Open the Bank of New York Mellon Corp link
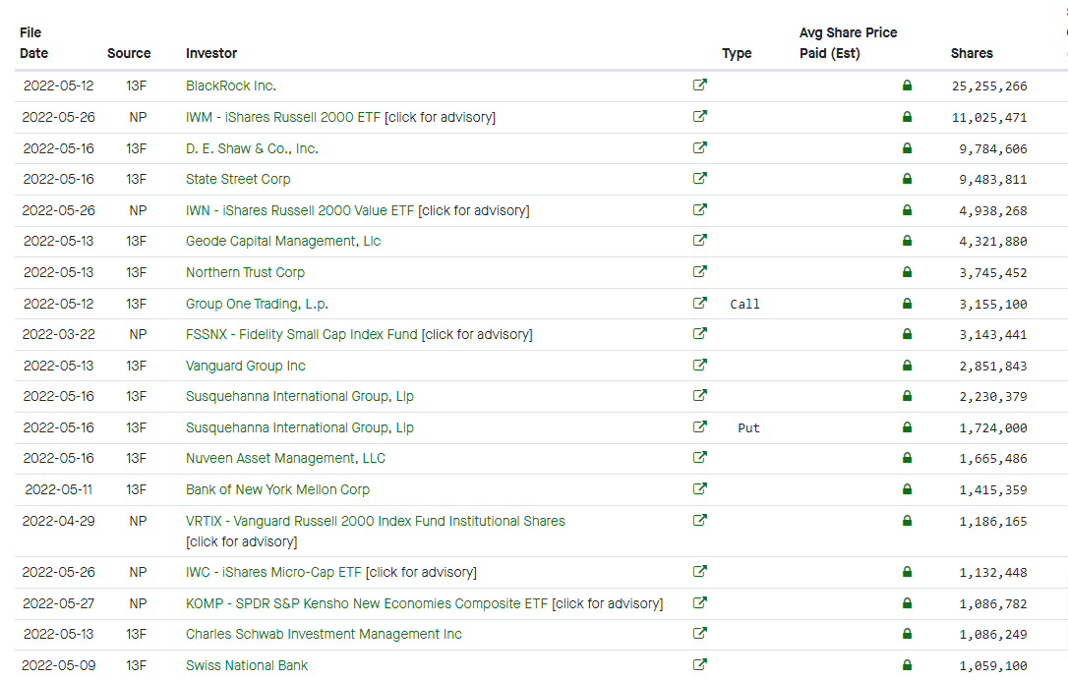 coord(277,489)
